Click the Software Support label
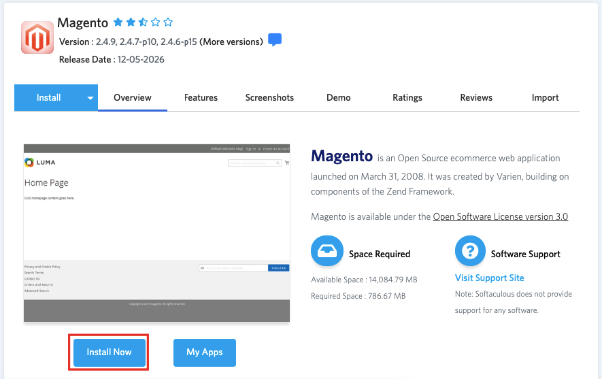This screenshot has height=379, width=602. [526, 254]
